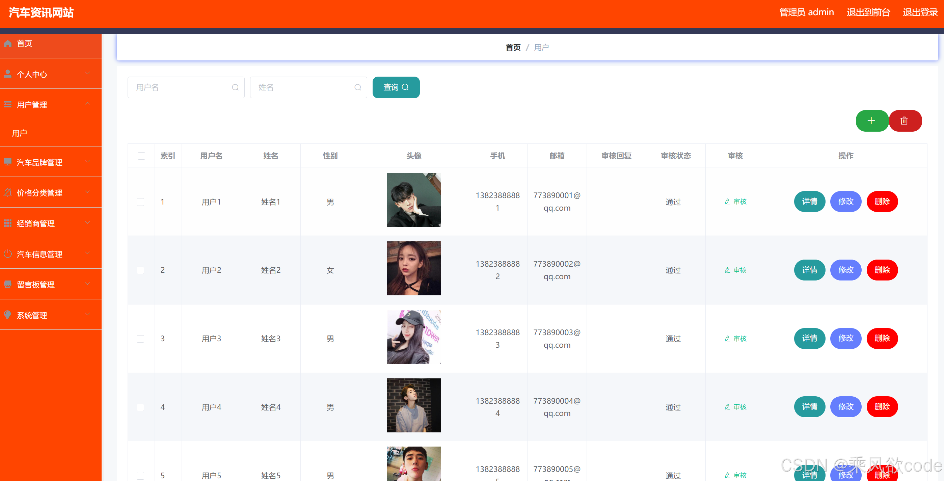Click the magnifier icon inside 姓名 field
The image size is (944, 481).
358,87
